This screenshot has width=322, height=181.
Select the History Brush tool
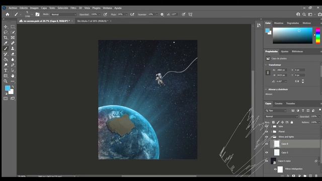6,54
